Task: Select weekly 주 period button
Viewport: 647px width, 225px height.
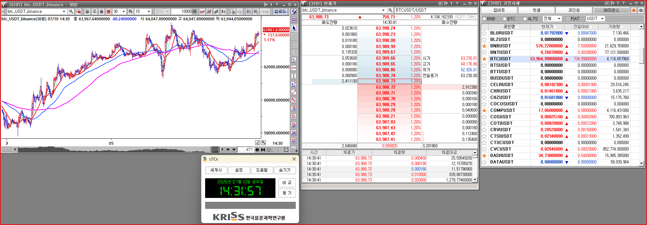Action: click(94, 11)
